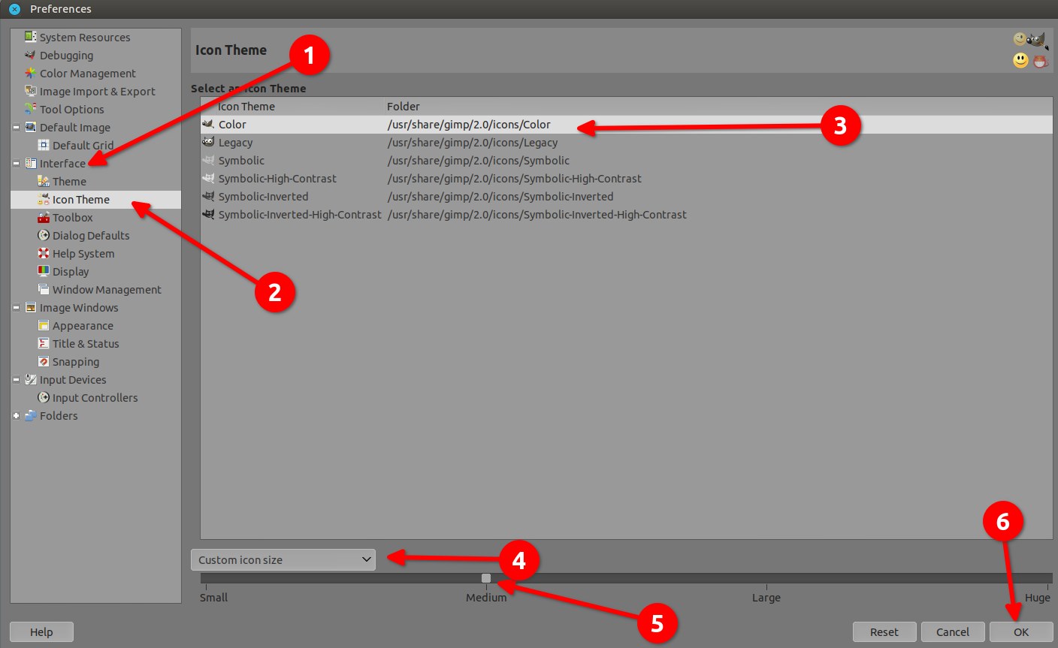Open the Window Management page
This screenshot has width=1058, height=648.
107,289
